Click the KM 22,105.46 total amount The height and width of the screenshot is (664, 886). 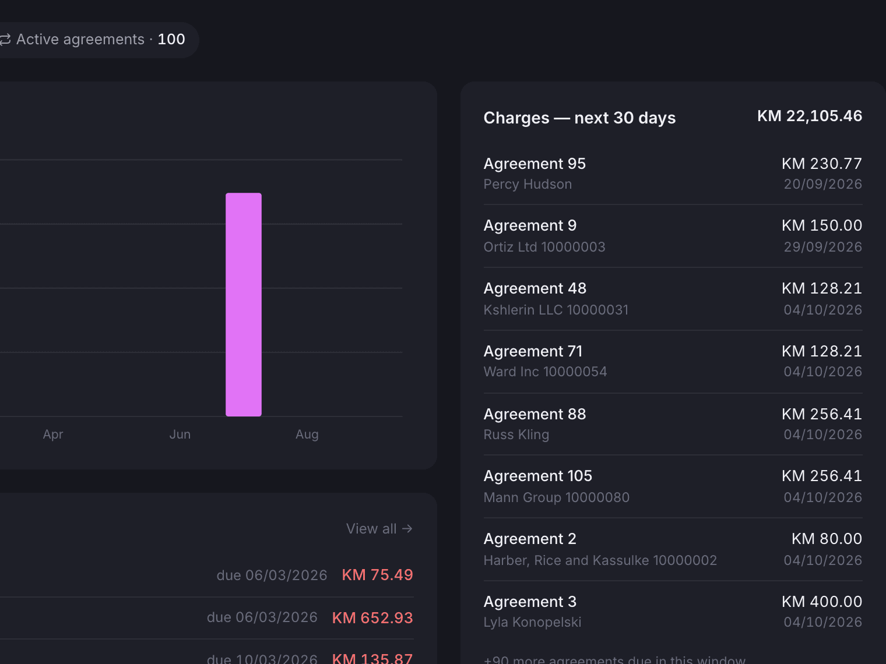[810, 116]
